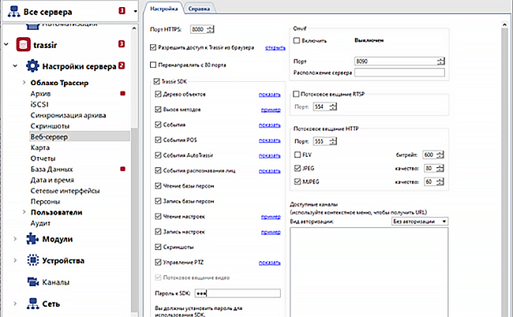The image size is (513, 317).
Task: Click the Пароль к SDK field
Action: (x=238, y=293)
